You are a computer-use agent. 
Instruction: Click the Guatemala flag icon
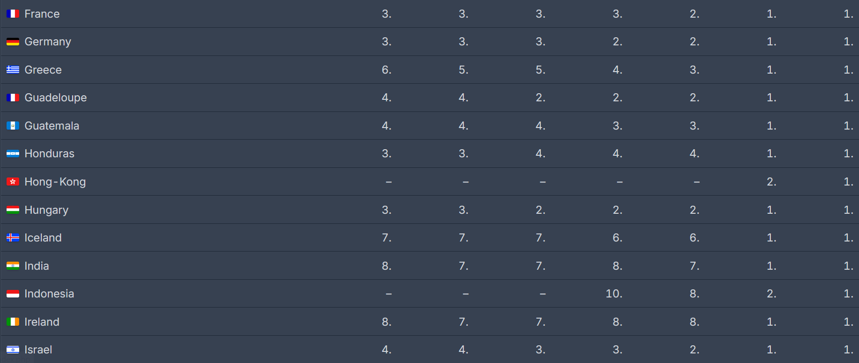[x=13, y=126]
